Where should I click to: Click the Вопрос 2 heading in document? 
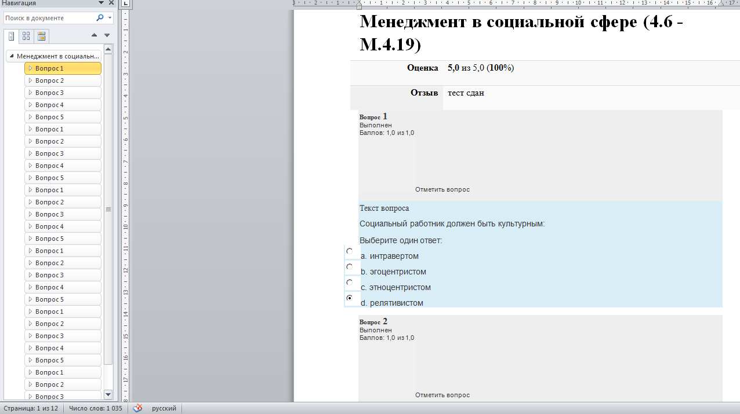(373, 321)
